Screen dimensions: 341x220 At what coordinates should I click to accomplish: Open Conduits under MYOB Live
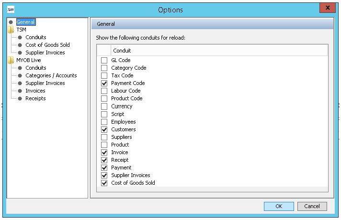(36, 68)
